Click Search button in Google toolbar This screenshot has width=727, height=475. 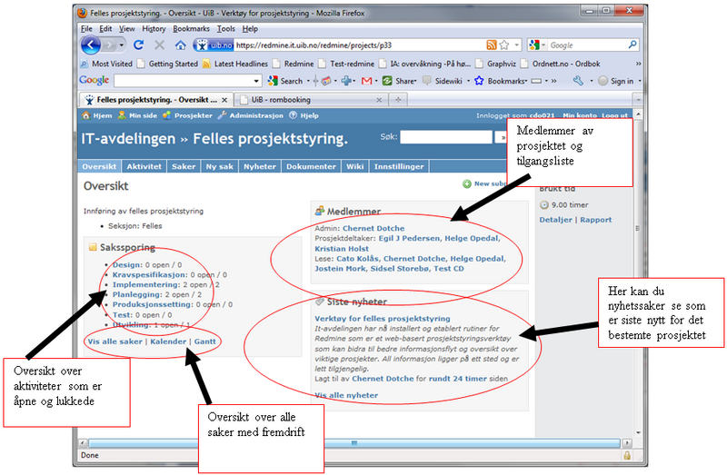(x=285, y=81)
